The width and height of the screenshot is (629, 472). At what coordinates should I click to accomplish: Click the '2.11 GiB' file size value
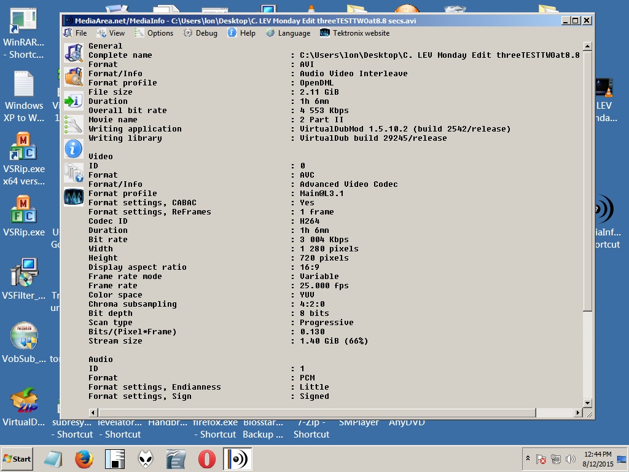319,92
